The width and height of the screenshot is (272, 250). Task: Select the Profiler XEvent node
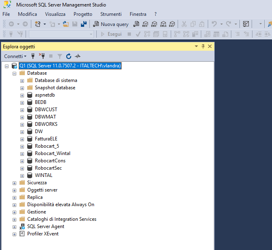click(x=43, y=234)
